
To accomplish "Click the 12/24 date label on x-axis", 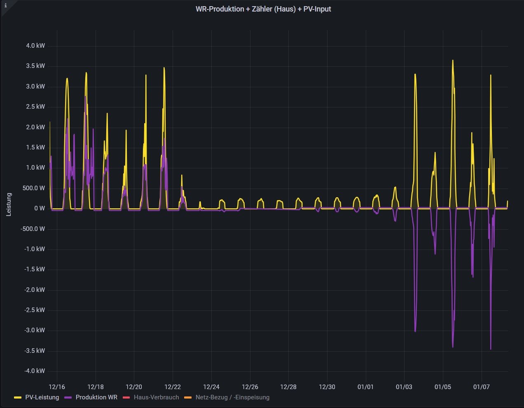I will [211, 387].
